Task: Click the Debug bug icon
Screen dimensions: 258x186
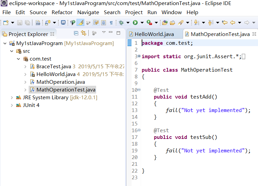Action: click(x=121, y=23)
